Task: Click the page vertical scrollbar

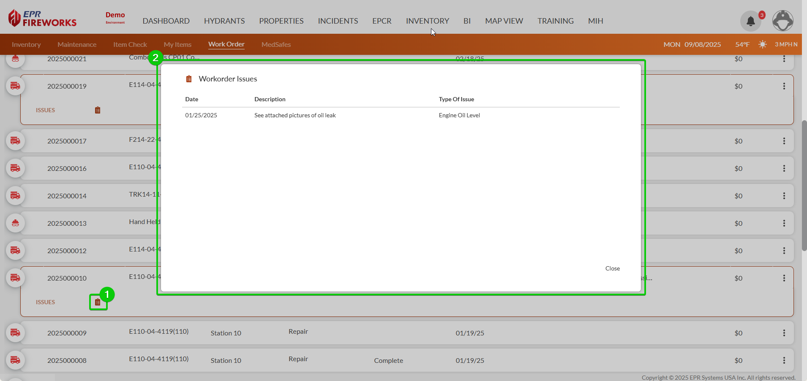Action: point(804,186)
